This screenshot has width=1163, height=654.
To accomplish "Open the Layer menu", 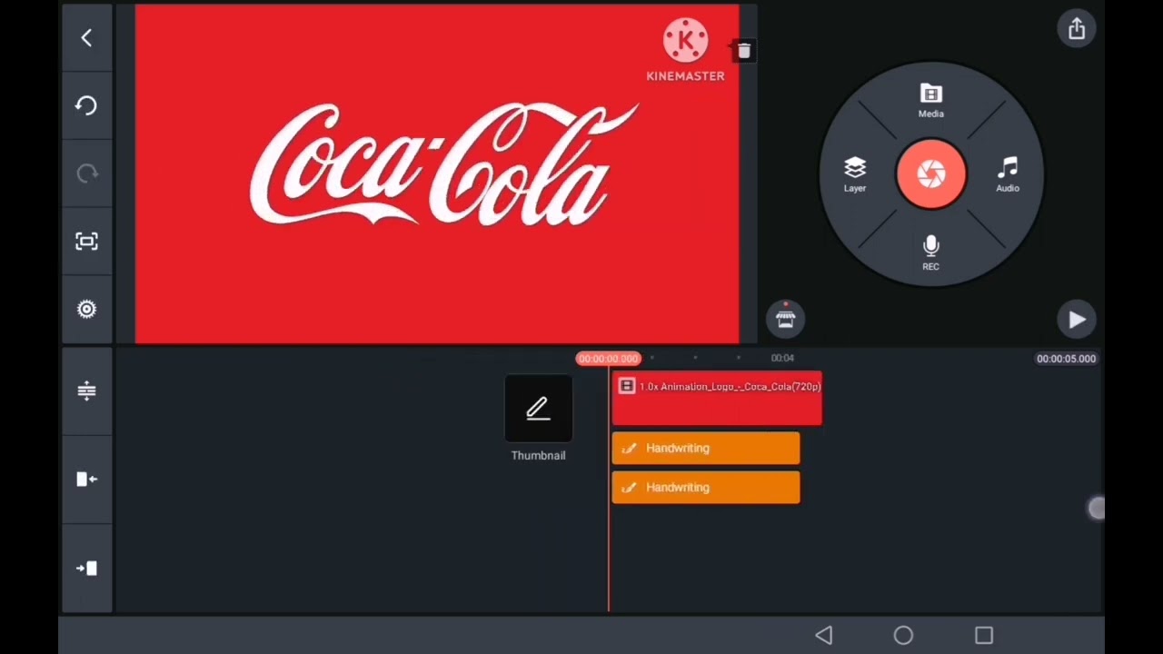I will click(855, 174).
